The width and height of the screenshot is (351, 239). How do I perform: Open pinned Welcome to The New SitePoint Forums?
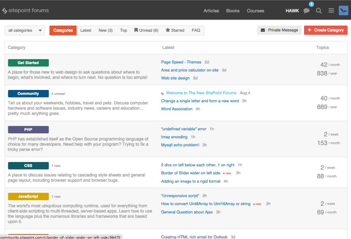click(201, 93)
